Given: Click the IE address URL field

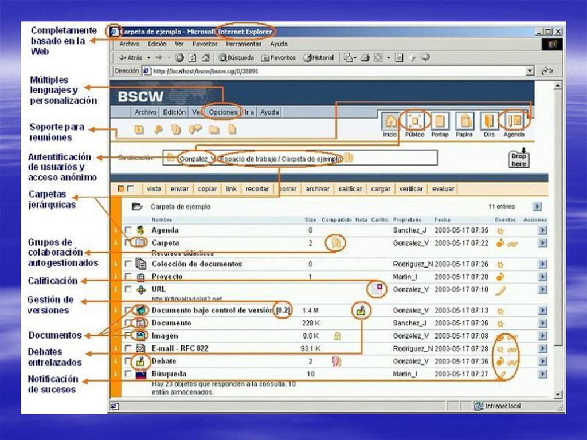Looking at the screenshot, I should click(339, 70).
